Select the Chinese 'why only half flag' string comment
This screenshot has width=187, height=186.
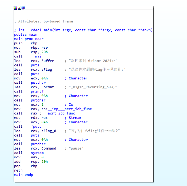[x=94, y=131]
